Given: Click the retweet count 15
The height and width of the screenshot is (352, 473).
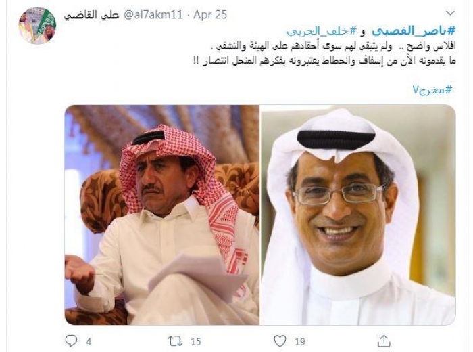Looking at the screenshot, I should tap(195, 342).
